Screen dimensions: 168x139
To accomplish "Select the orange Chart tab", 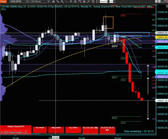I will tap(3, 1).
